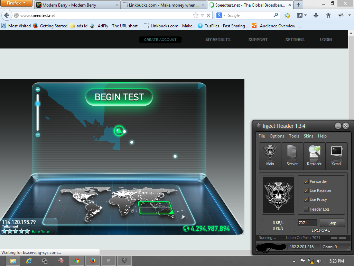Open the Most Visited bookmark
The height and width of the screenshot is (266, 354).
16,26
